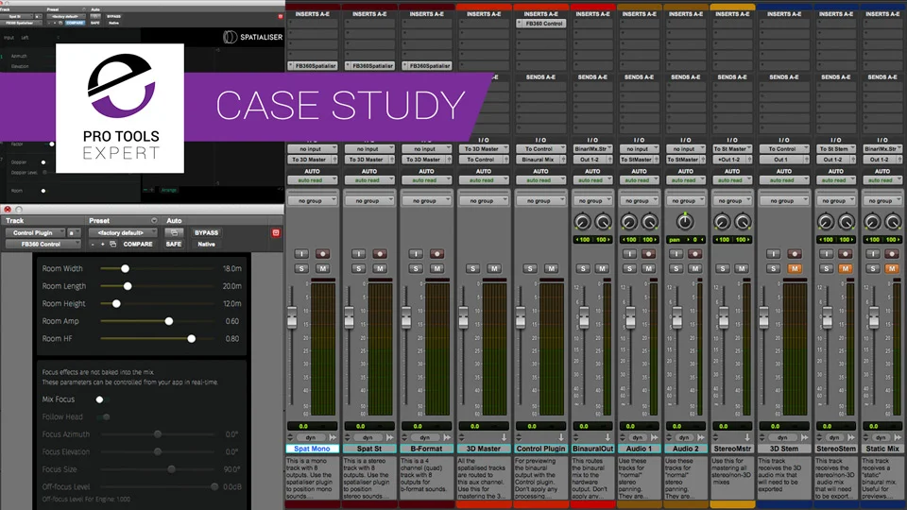The image size is (907, 510).
Task: Arm record on the Static Mix track
Action: click(891, 254)
